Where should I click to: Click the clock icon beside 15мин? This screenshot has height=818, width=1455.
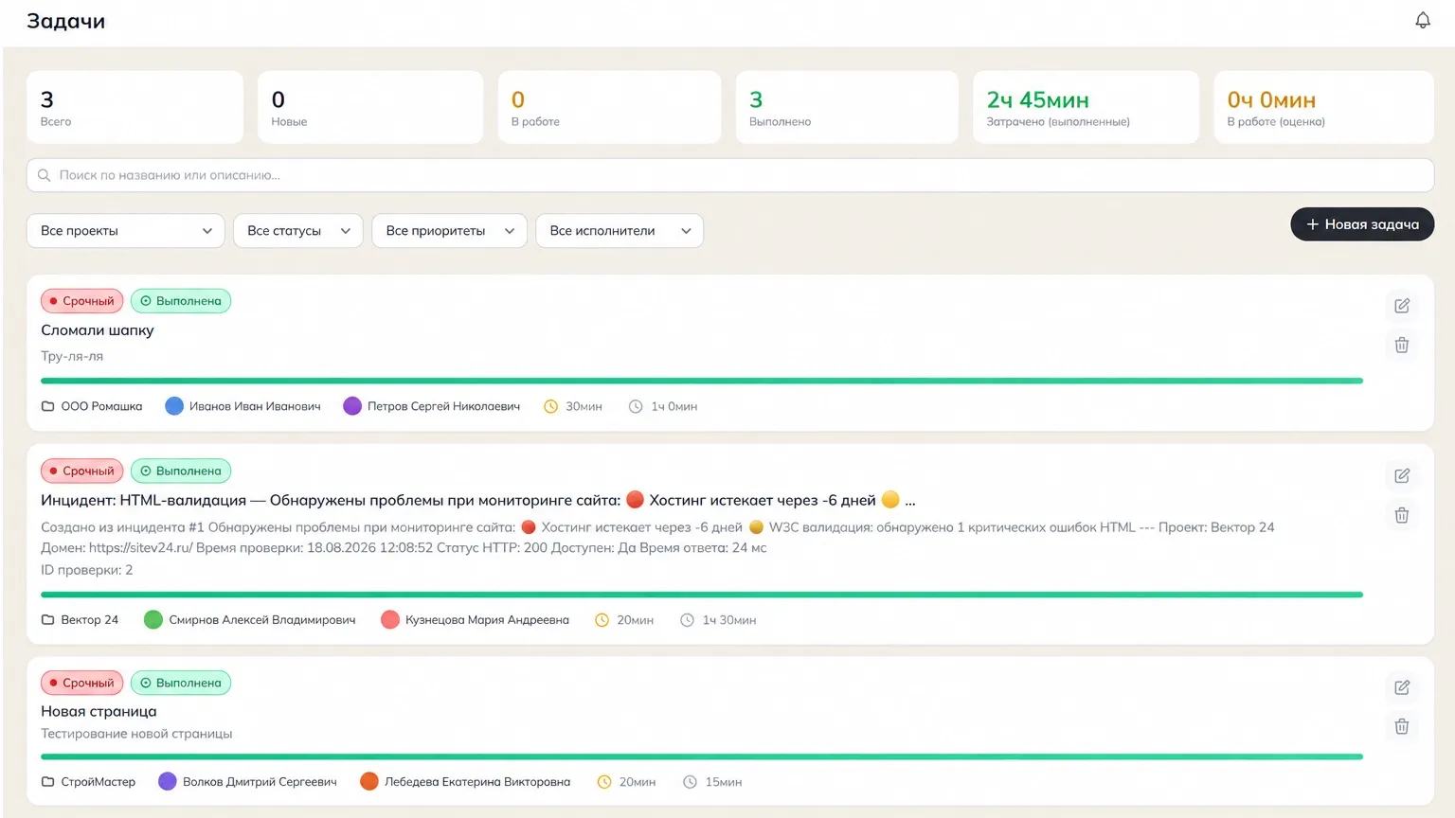tap(690, 782)
